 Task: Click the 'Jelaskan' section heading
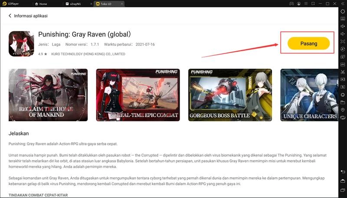pos(19,133)
